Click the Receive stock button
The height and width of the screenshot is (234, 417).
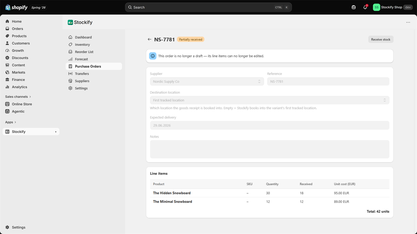[381, 39]
